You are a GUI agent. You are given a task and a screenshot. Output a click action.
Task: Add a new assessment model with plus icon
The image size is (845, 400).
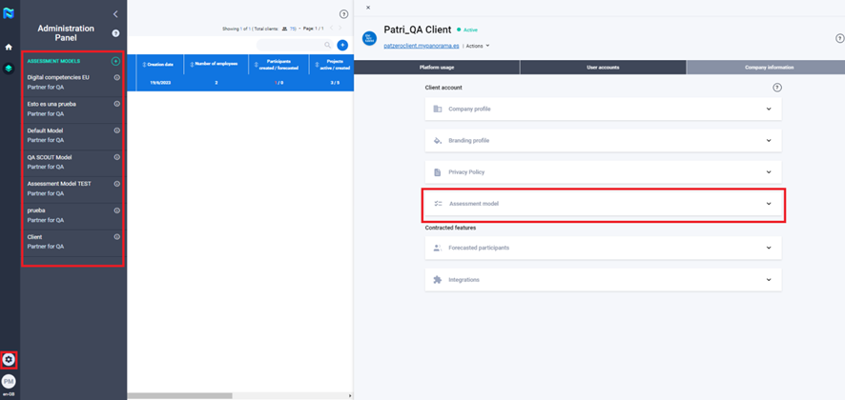pos(115,61)
